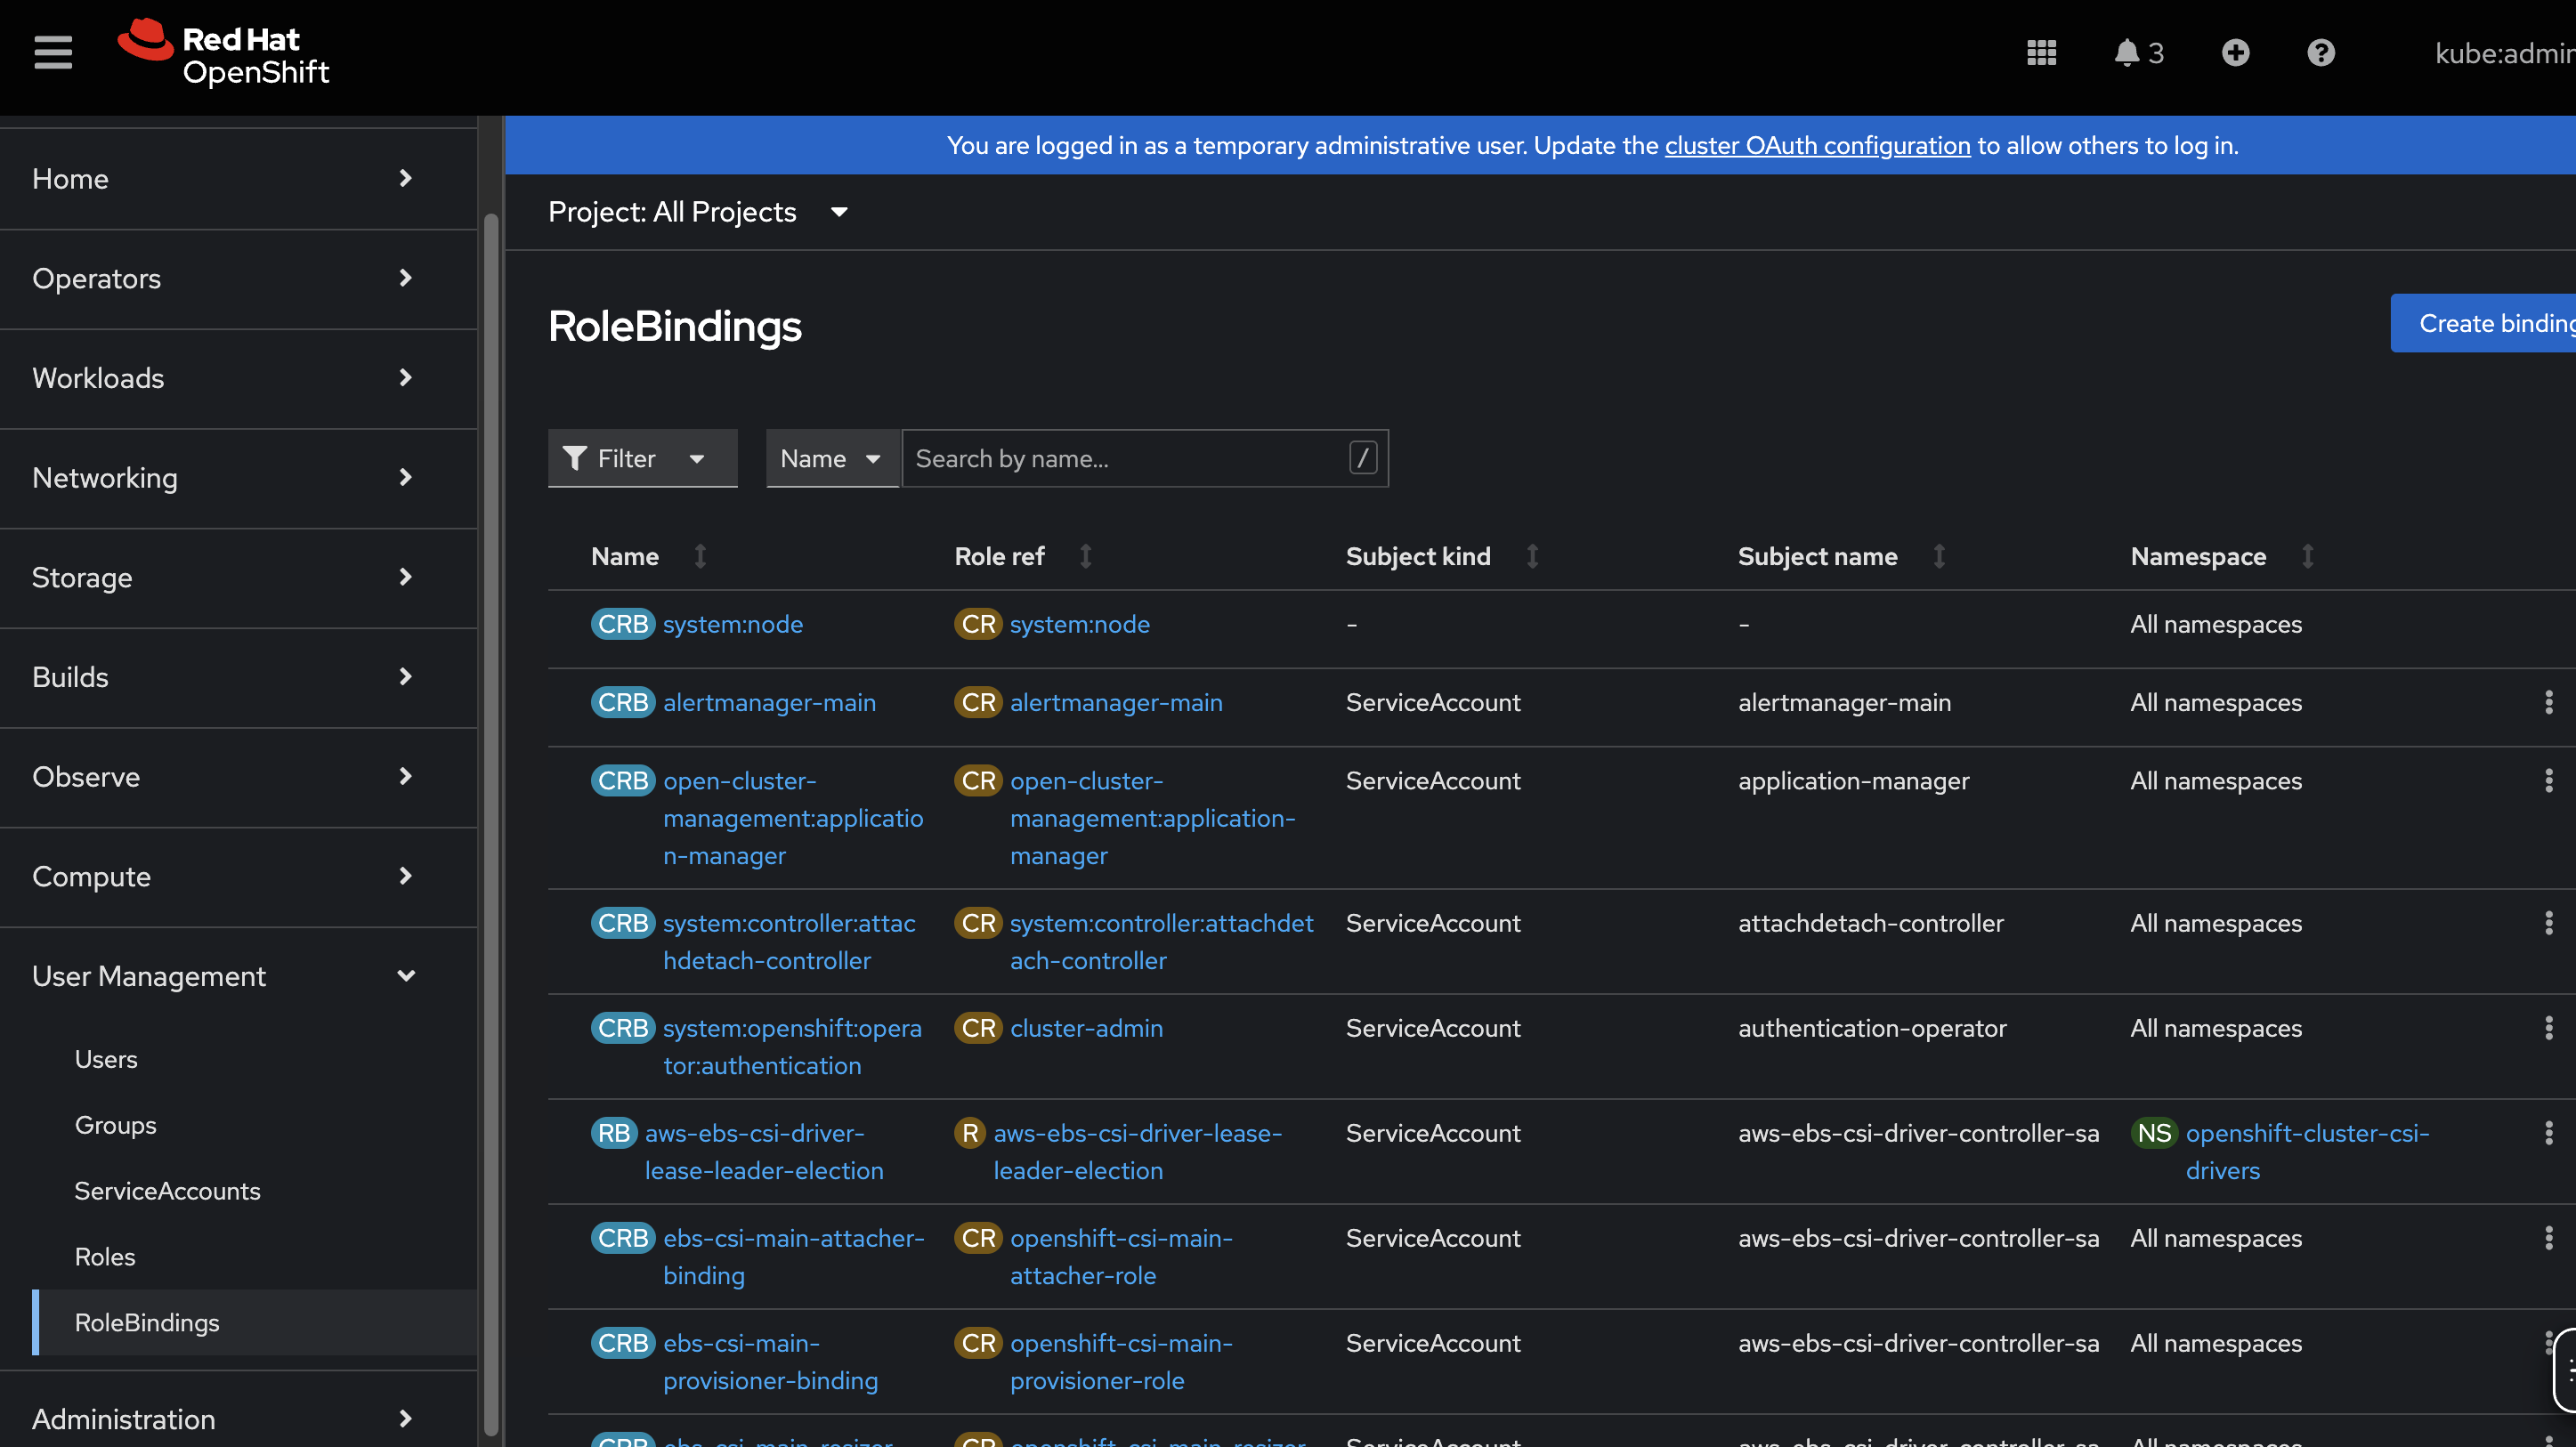This screenshot has width=2576, height=1447.
Task: Sort table by Subject kind column
Action: 1532,556
